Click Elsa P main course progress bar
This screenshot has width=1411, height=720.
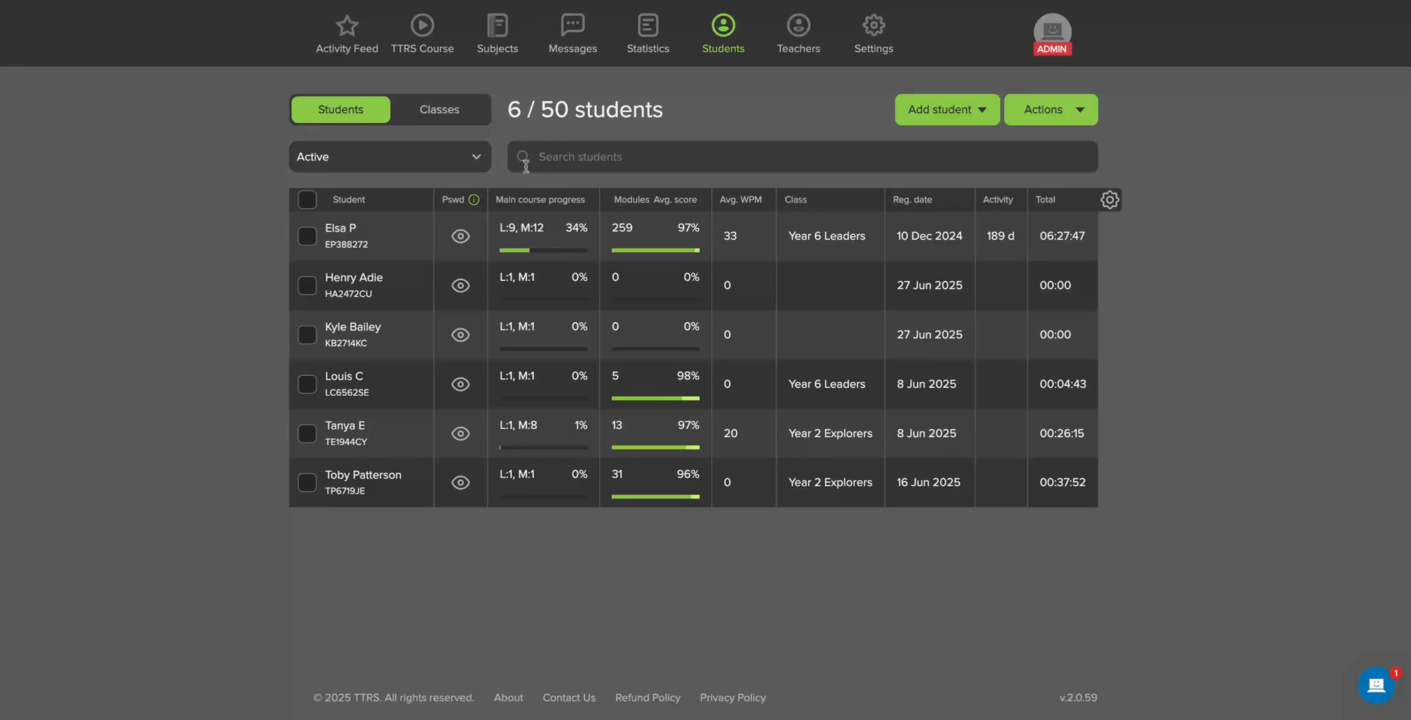click(x=543, y=250)
